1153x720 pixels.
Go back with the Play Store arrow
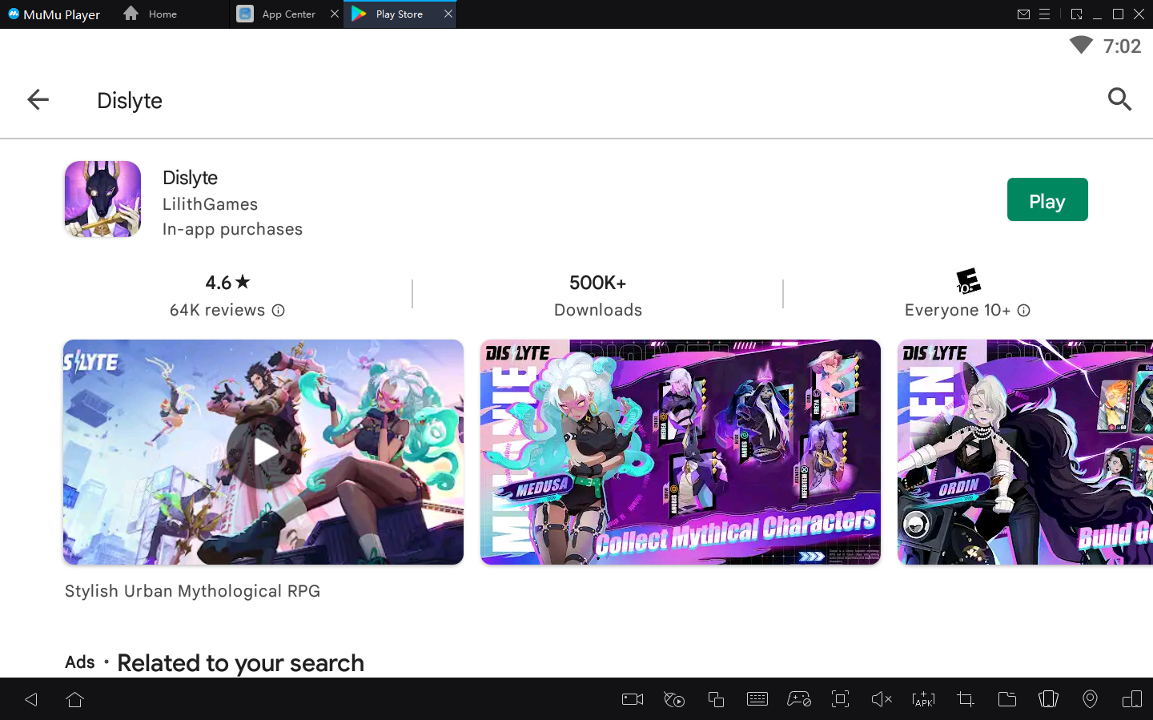pyautogui.click(x=38, y=99)
